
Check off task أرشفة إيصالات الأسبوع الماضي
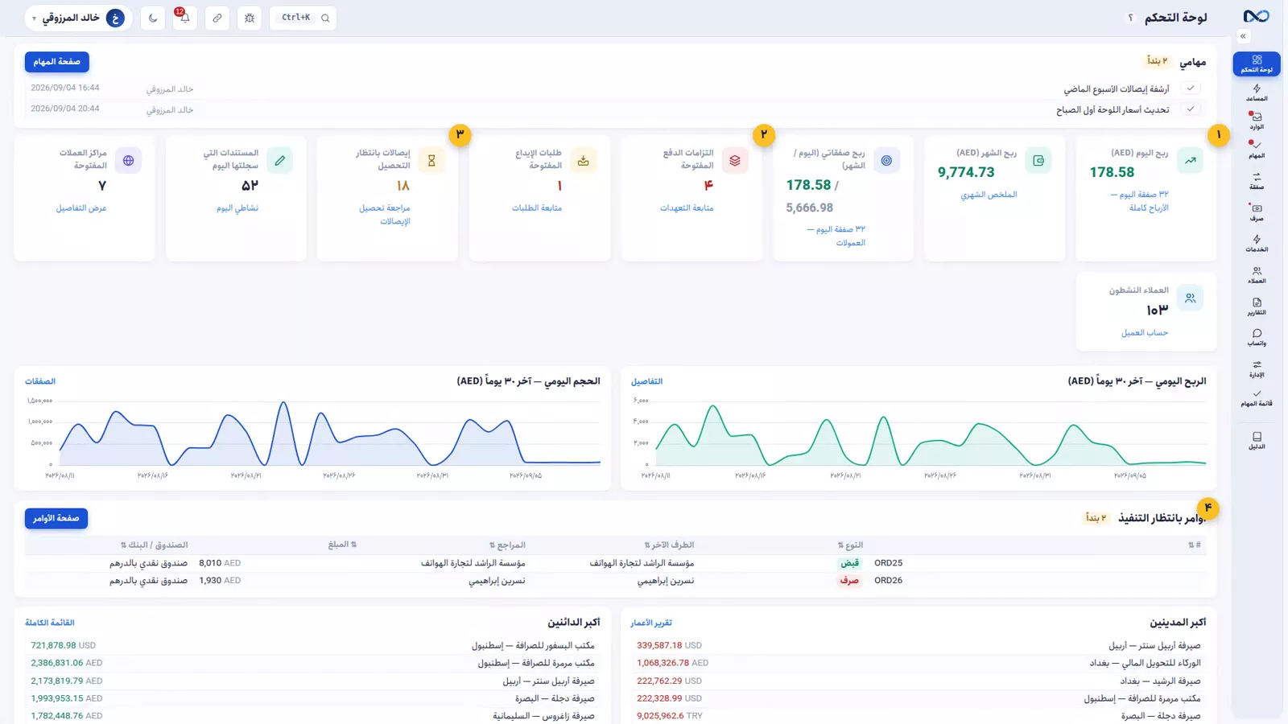click(1191, 88)
